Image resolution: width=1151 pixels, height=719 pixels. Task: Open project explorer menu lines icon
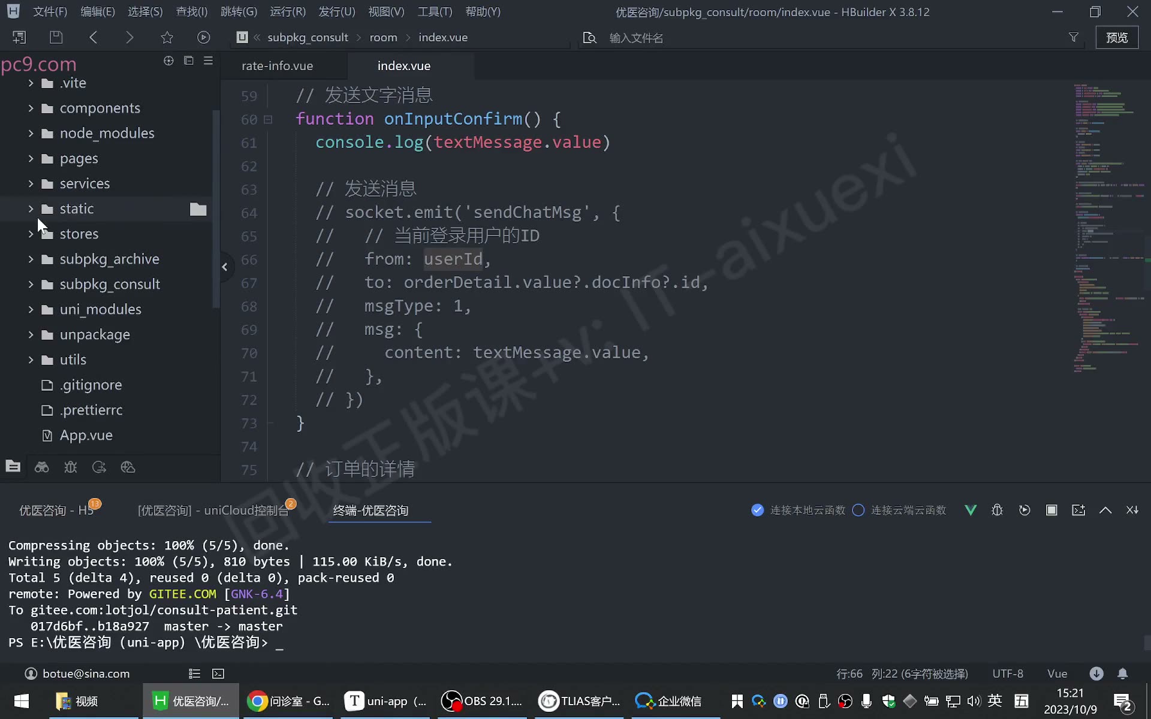[208, 61]
